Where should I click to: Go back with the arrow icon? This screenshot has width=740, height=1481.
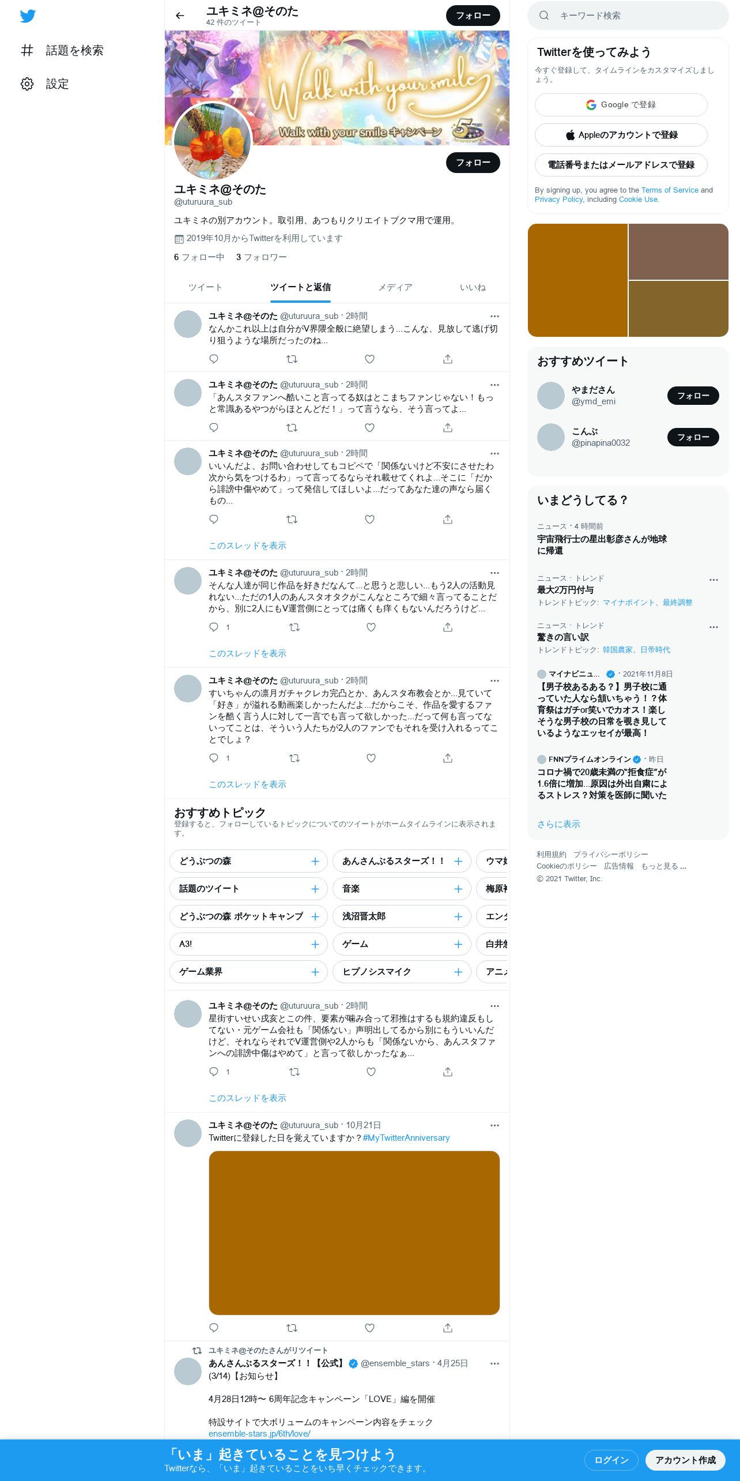(x=180, y=16)
